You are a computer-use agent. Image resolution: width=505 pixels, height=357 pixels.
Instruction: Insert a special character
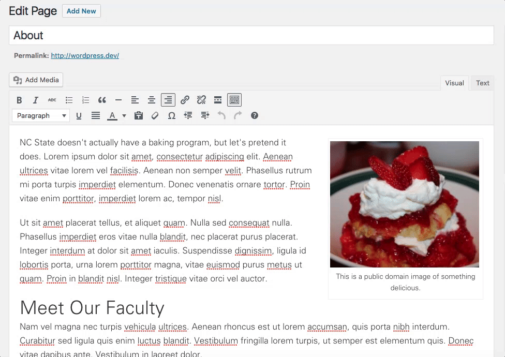[172, 115]
